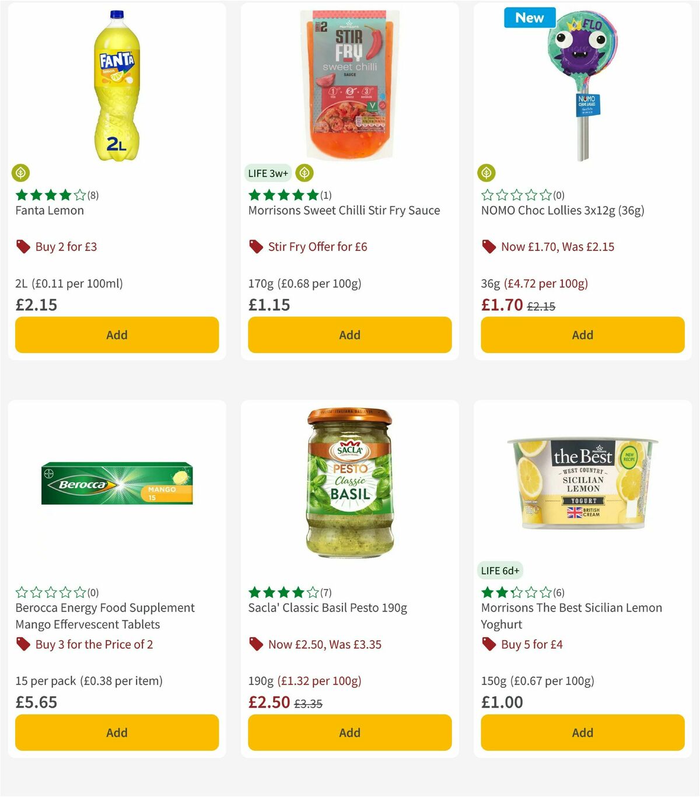Click the LIFE 6d+ badge on lemon yoghurt
This screenshot has width=700, height=797.
click(x=500, y=570)
